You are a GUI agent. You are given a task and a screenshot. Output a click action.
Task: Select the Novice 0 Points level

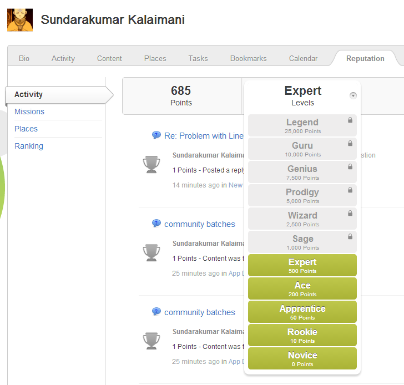302,358
